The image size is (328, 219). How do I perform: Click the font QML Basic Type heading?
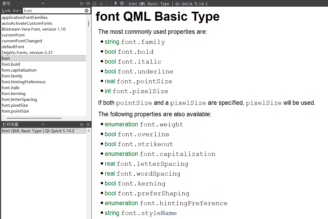point(157,17)
